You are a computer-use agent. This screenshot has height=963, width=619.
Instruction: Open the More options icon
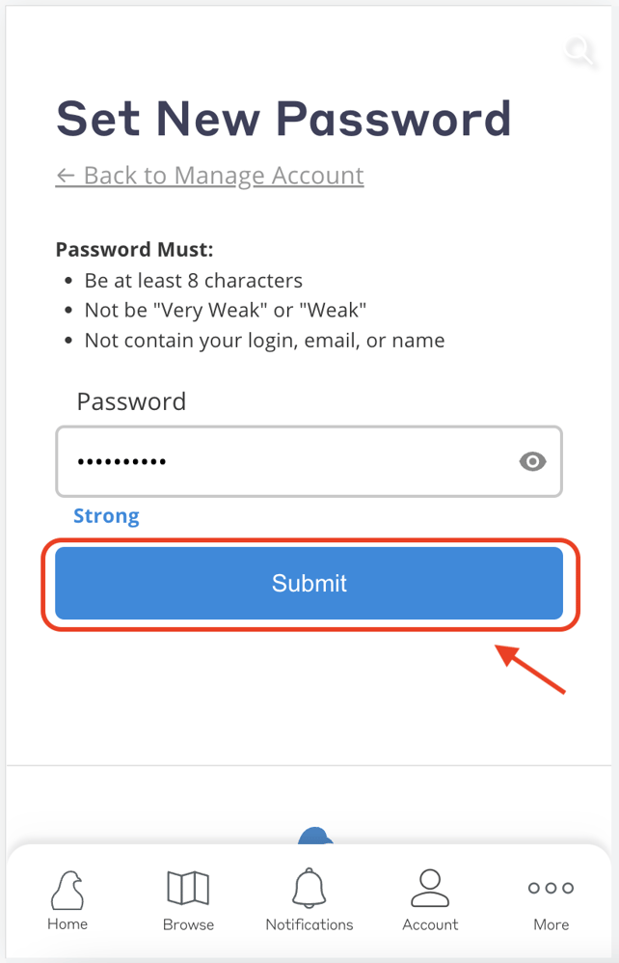pos(550,888)
